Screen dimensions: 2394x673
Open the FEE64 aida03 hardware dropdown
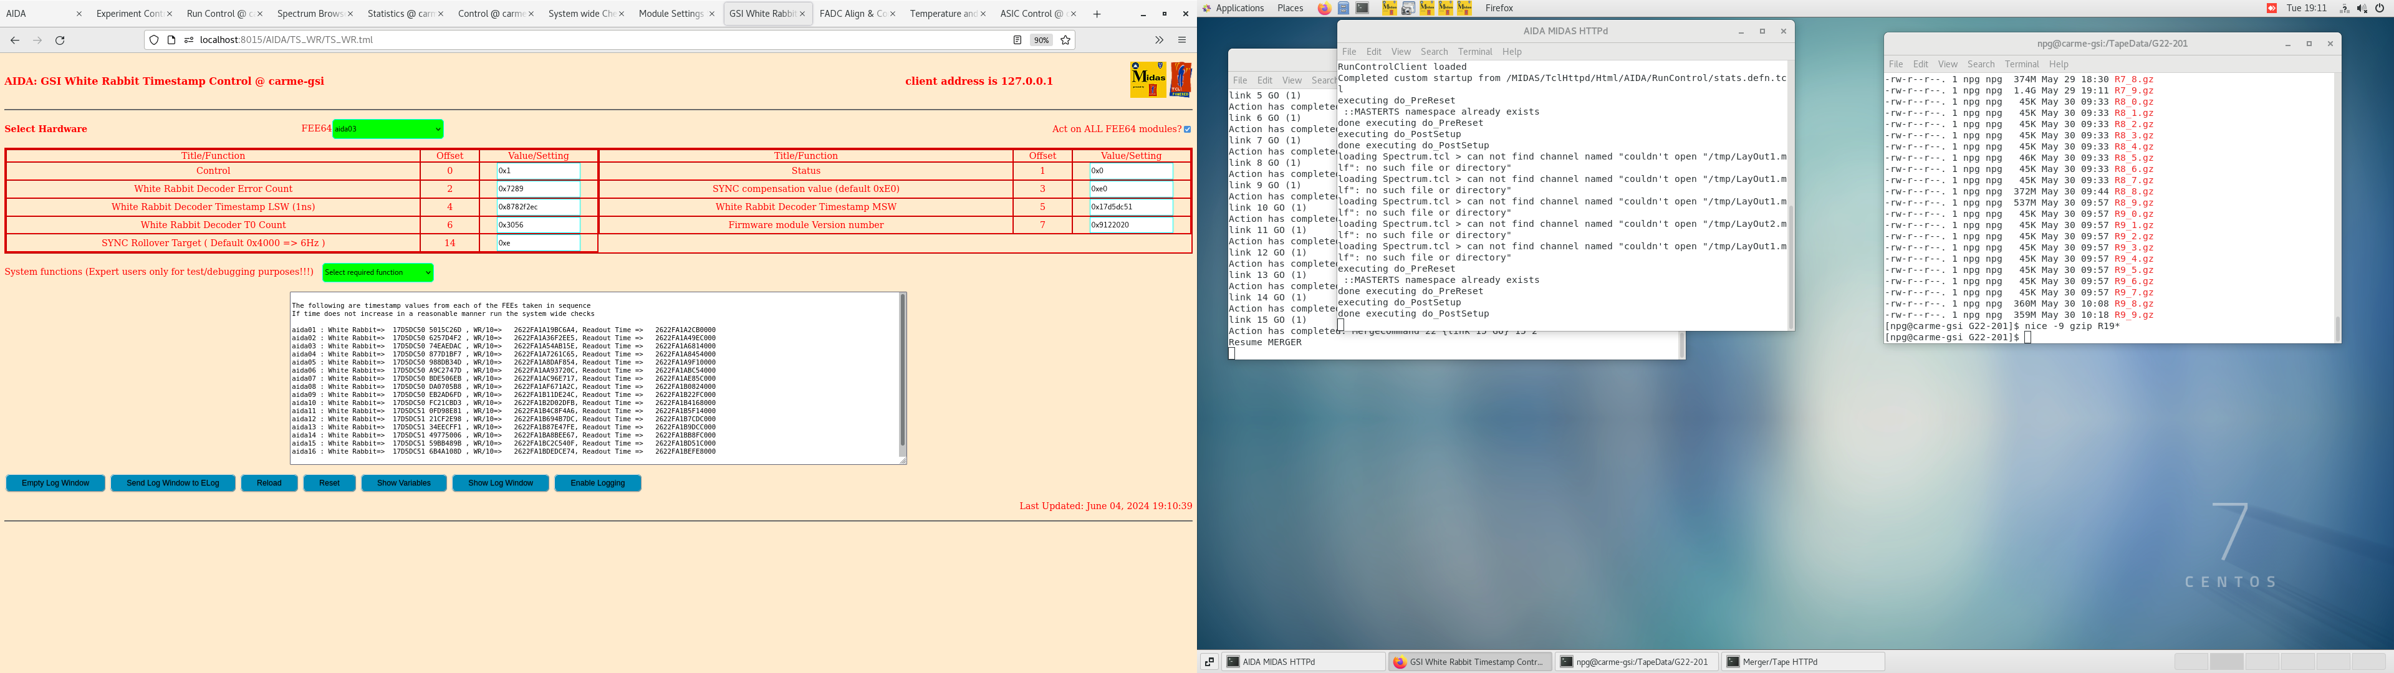pos(388,129)
